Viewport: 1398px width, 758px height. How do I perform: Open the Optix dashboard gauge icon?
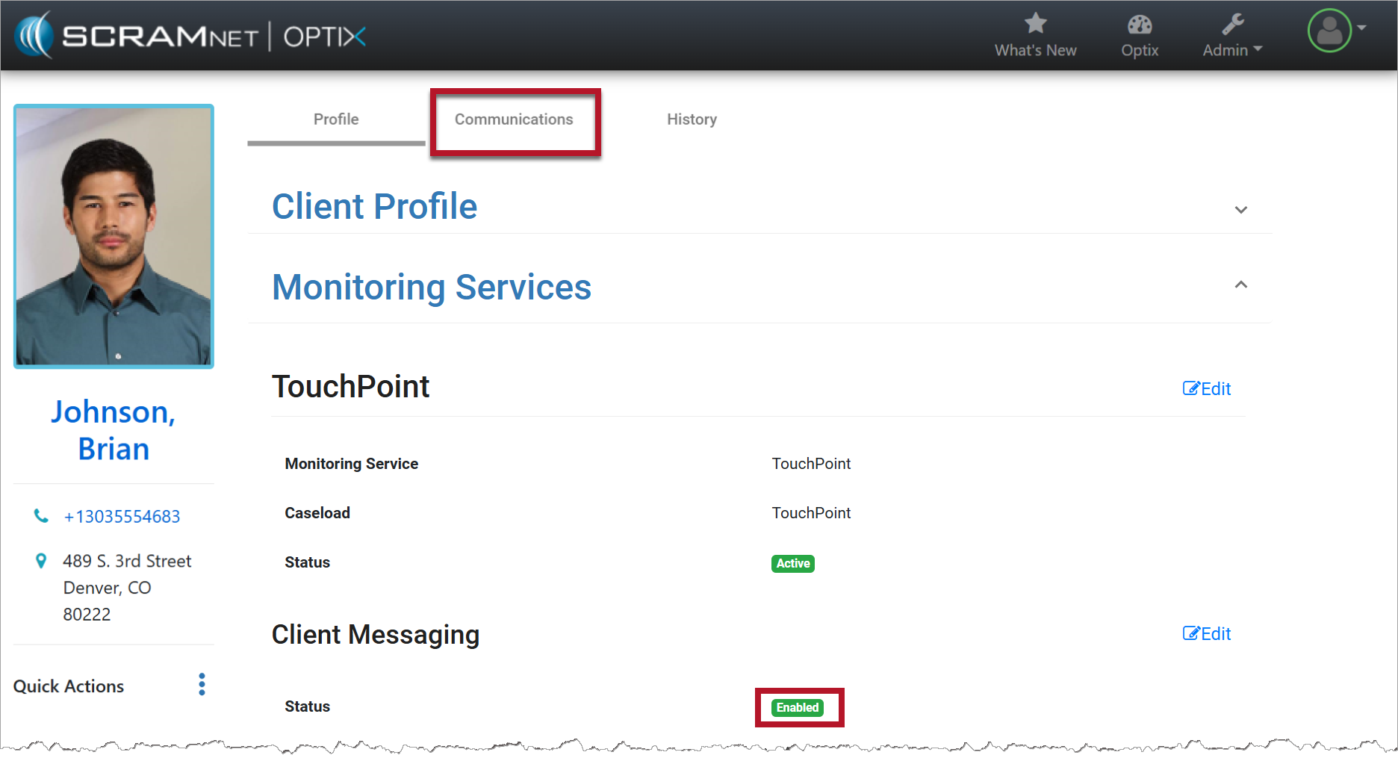1139,25
